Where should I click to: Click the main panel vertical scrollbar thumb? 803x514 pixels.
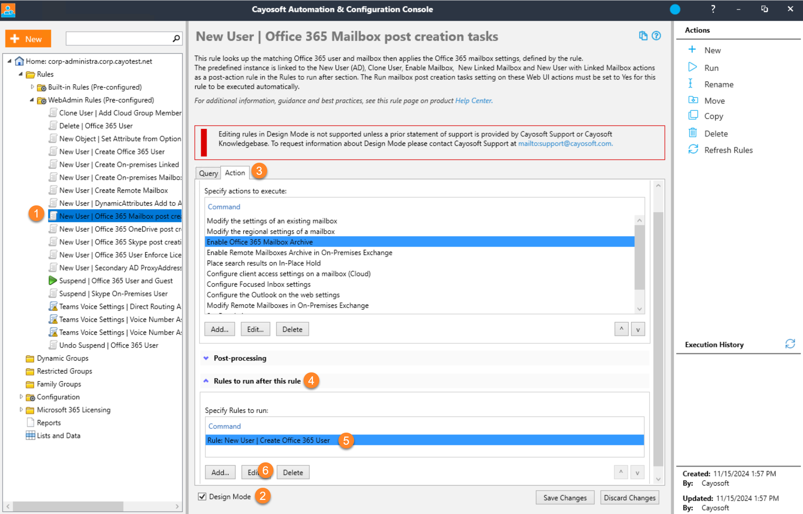click(x=658, y=339)
